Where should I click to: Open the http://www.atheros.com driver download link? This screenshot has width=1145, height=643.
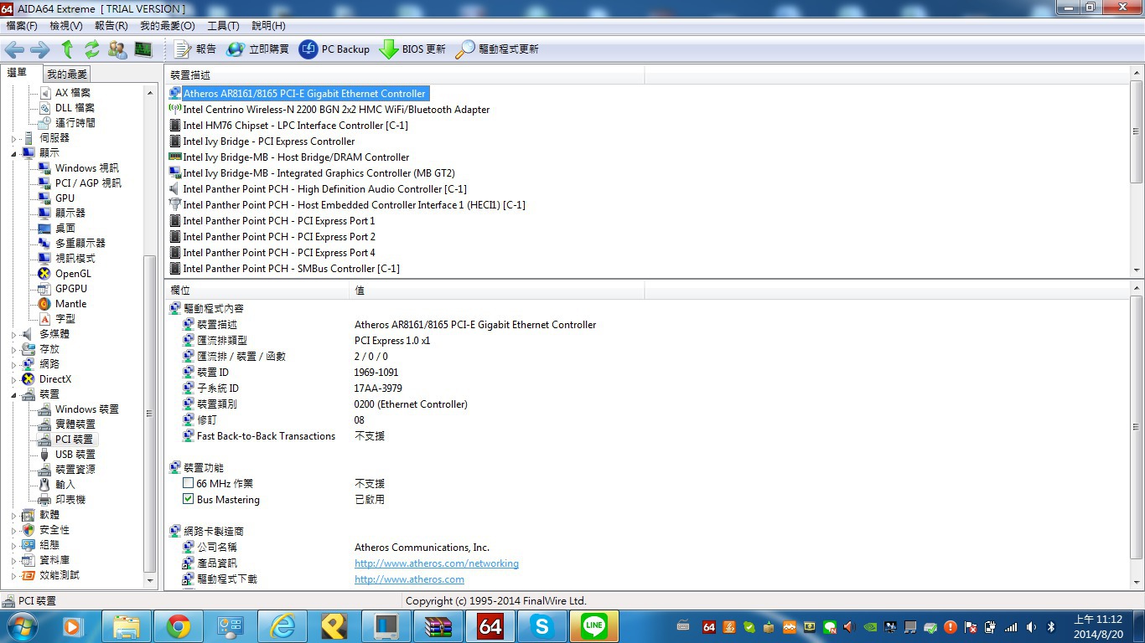pyautogui.click(x=409, y=579)
